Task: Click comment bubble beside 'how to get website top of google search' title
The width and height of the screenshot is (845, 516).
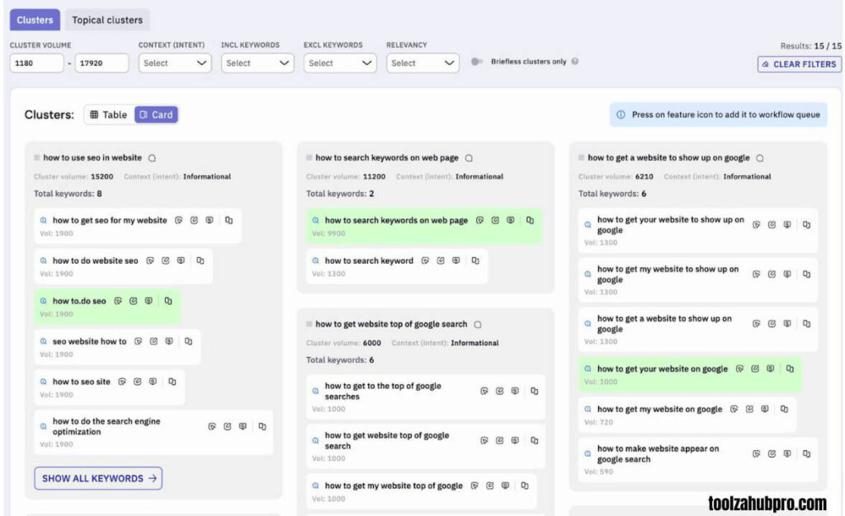Action: [x=478, y=325]
